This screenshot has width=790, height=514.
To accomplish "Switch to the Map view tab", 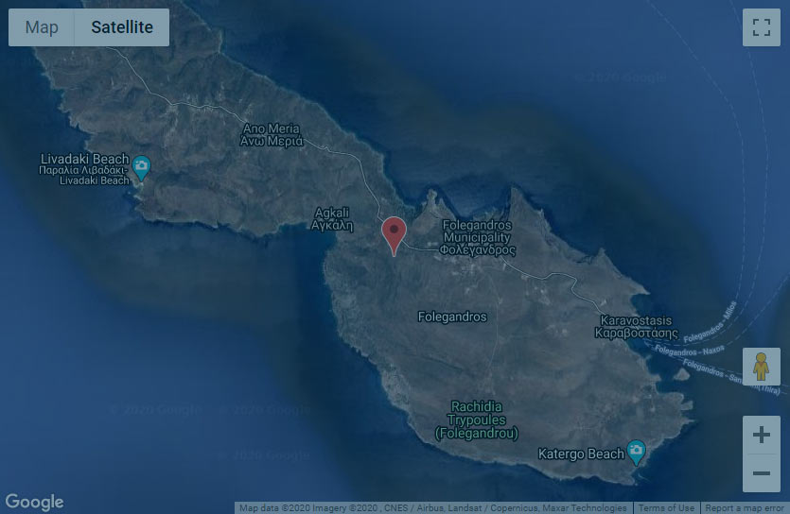I will point(42,27).
